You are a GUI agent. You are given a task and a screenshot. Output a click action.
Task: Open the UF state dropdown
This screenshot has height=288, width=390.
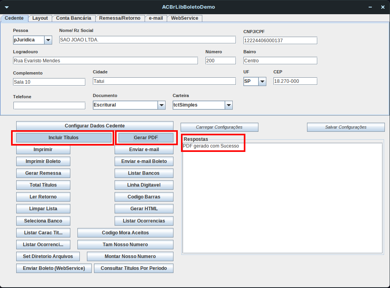(x=262, y=81)
